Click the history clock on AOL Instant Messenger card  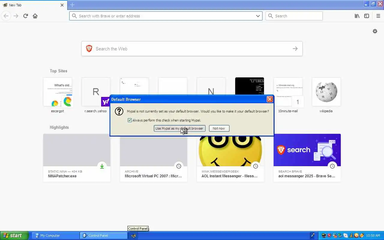[x=256, y=166]
